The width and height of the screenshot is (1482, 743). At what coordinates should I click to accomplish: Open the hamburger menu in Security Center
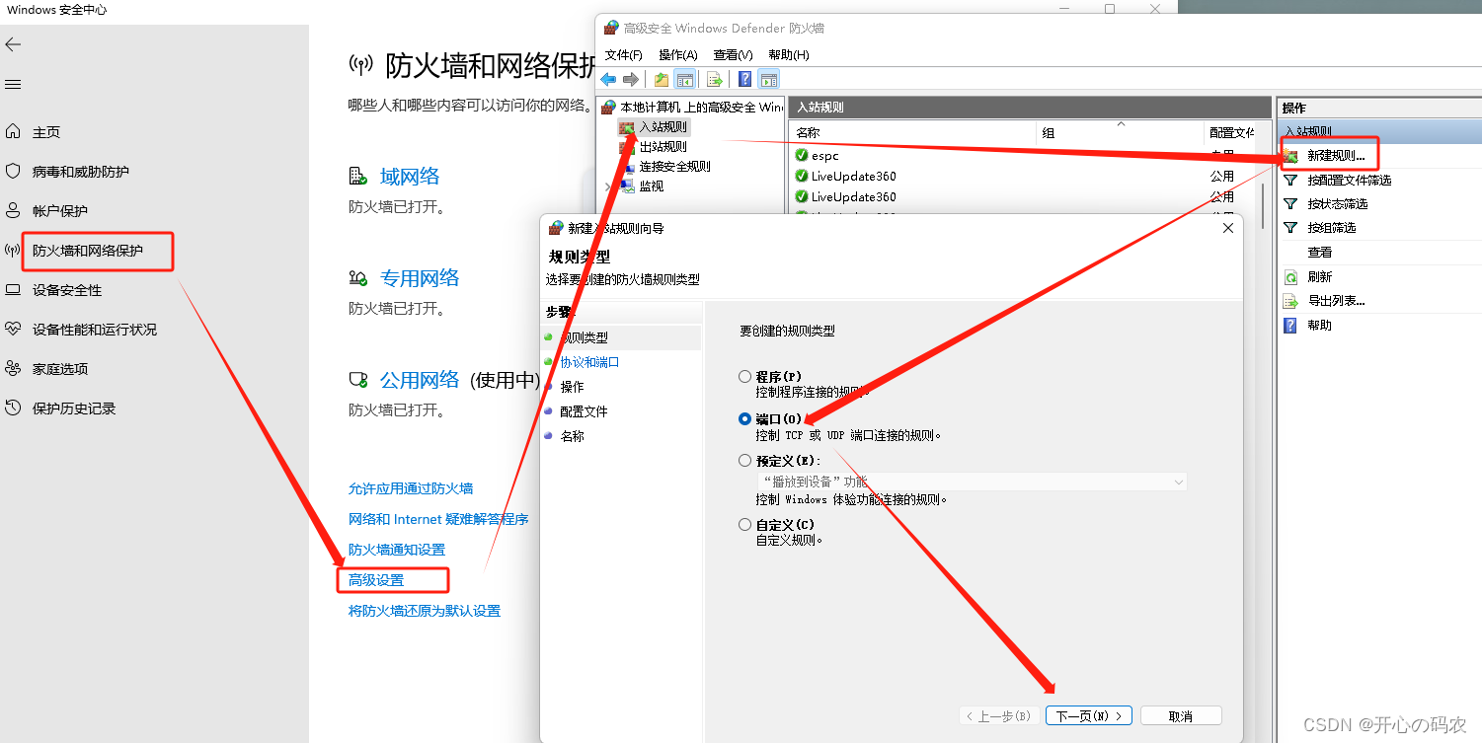[x=13, y=85]
